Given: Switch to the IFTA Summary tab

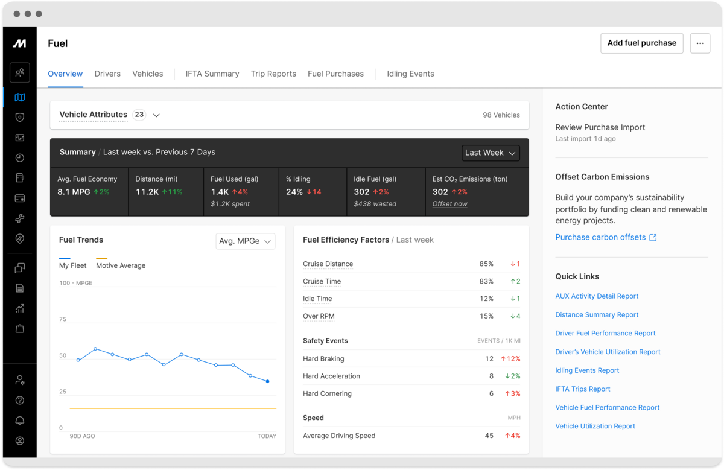Looking at the screenshot, I should tap(212, 74).
